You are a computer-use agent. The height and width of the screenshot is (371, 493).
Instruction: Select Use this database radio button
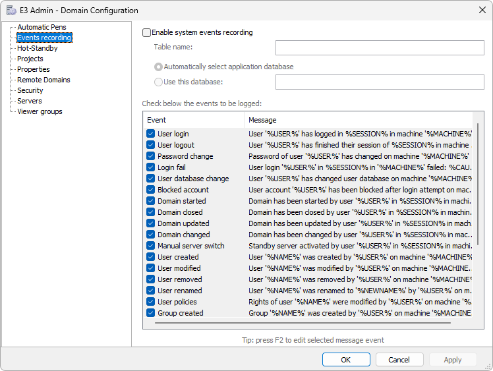click(x=158, y=82)
